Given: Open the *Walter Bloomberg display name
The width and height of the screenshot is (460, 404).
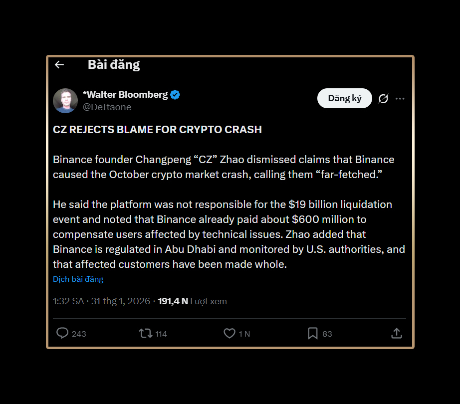Looking at the screenshot, I should pyautogui.click(x=125, y=94).
